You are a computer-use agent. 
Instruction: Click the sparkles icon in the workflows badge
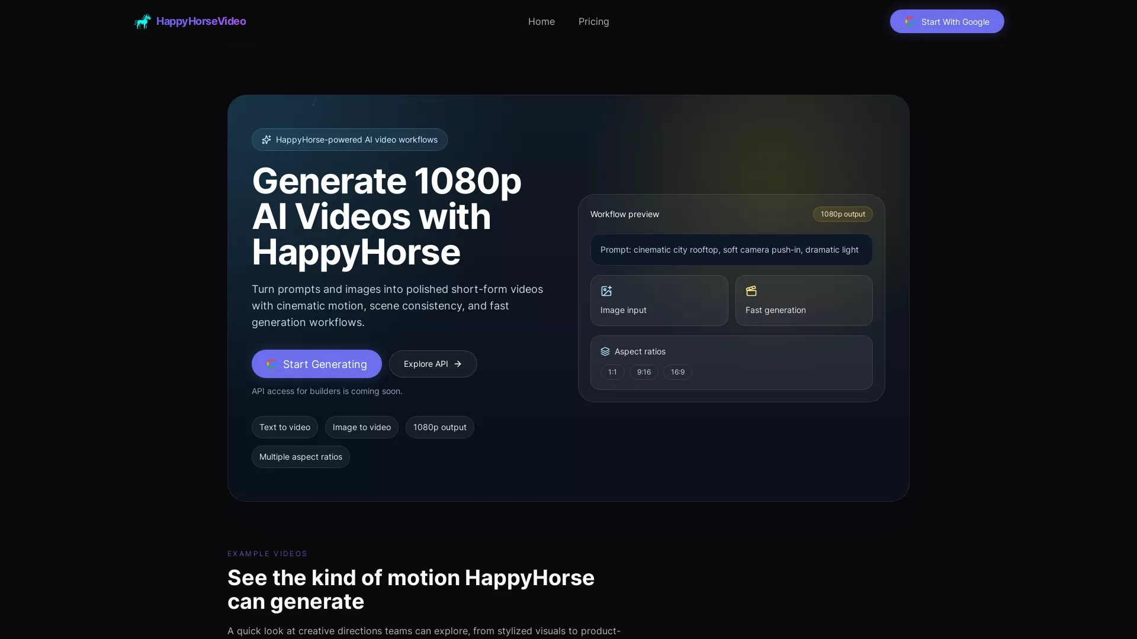(x=266, y=140)
